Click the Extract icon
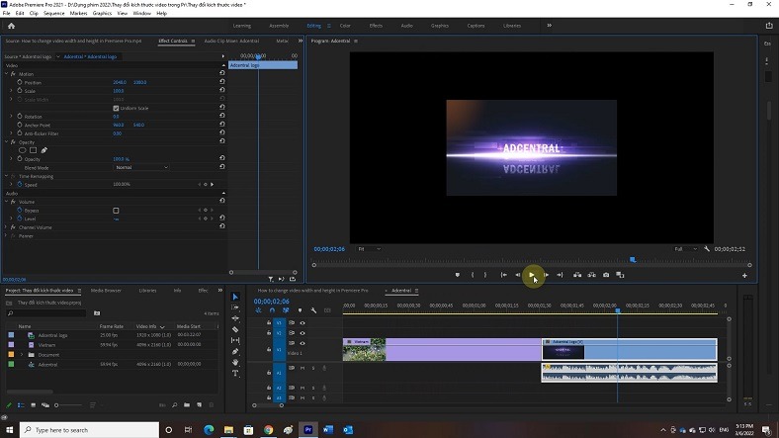 pos(592,275)
